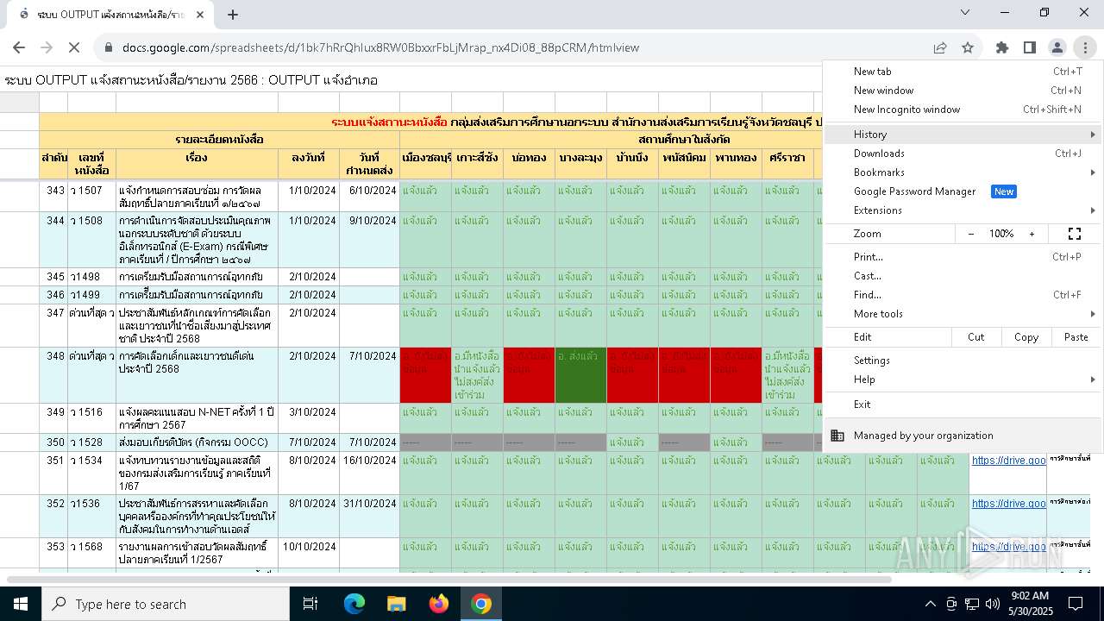Click the network tray icon
Image resolution: width=1104 pixels, height=621 pixels.
(x=972, y=604)
